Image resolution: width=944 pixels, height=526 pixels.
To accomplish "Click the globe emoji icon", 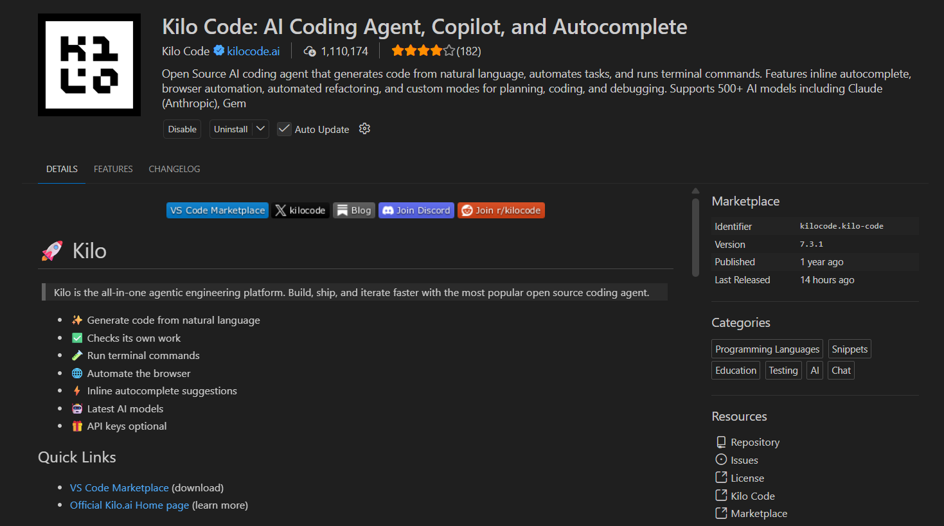I will click(77, 373).
